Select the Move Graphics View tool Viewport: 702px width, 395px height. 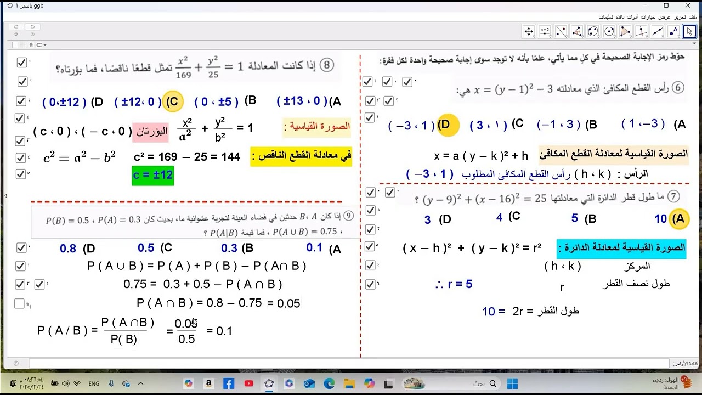click(529, 32)
